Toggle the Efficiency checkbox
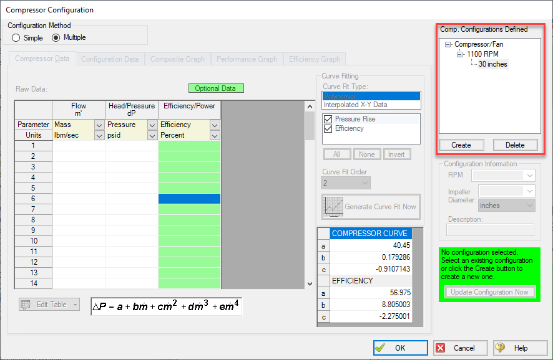Image resolution: width=553 pixels, height=360 pixels. coord(328,128)
